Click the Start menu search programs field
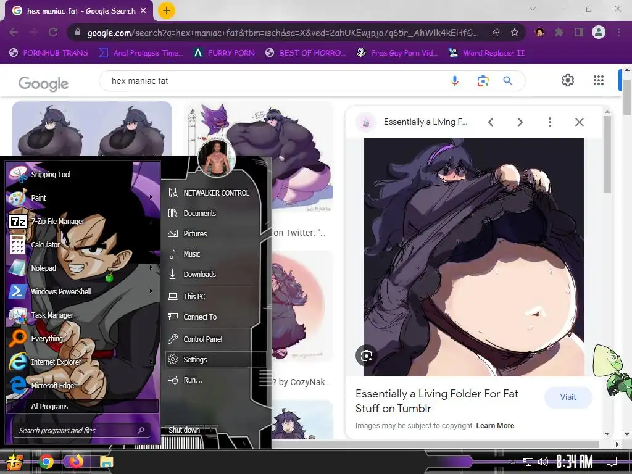 (x=82, y=430)
